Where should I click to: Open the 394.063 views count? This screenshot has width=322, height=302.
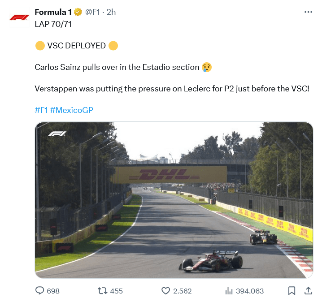(x=250, y=291)
